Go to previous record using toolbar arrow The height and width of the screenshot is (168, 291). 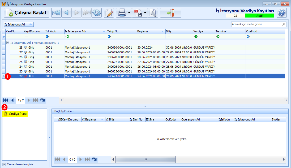point(66,13)
